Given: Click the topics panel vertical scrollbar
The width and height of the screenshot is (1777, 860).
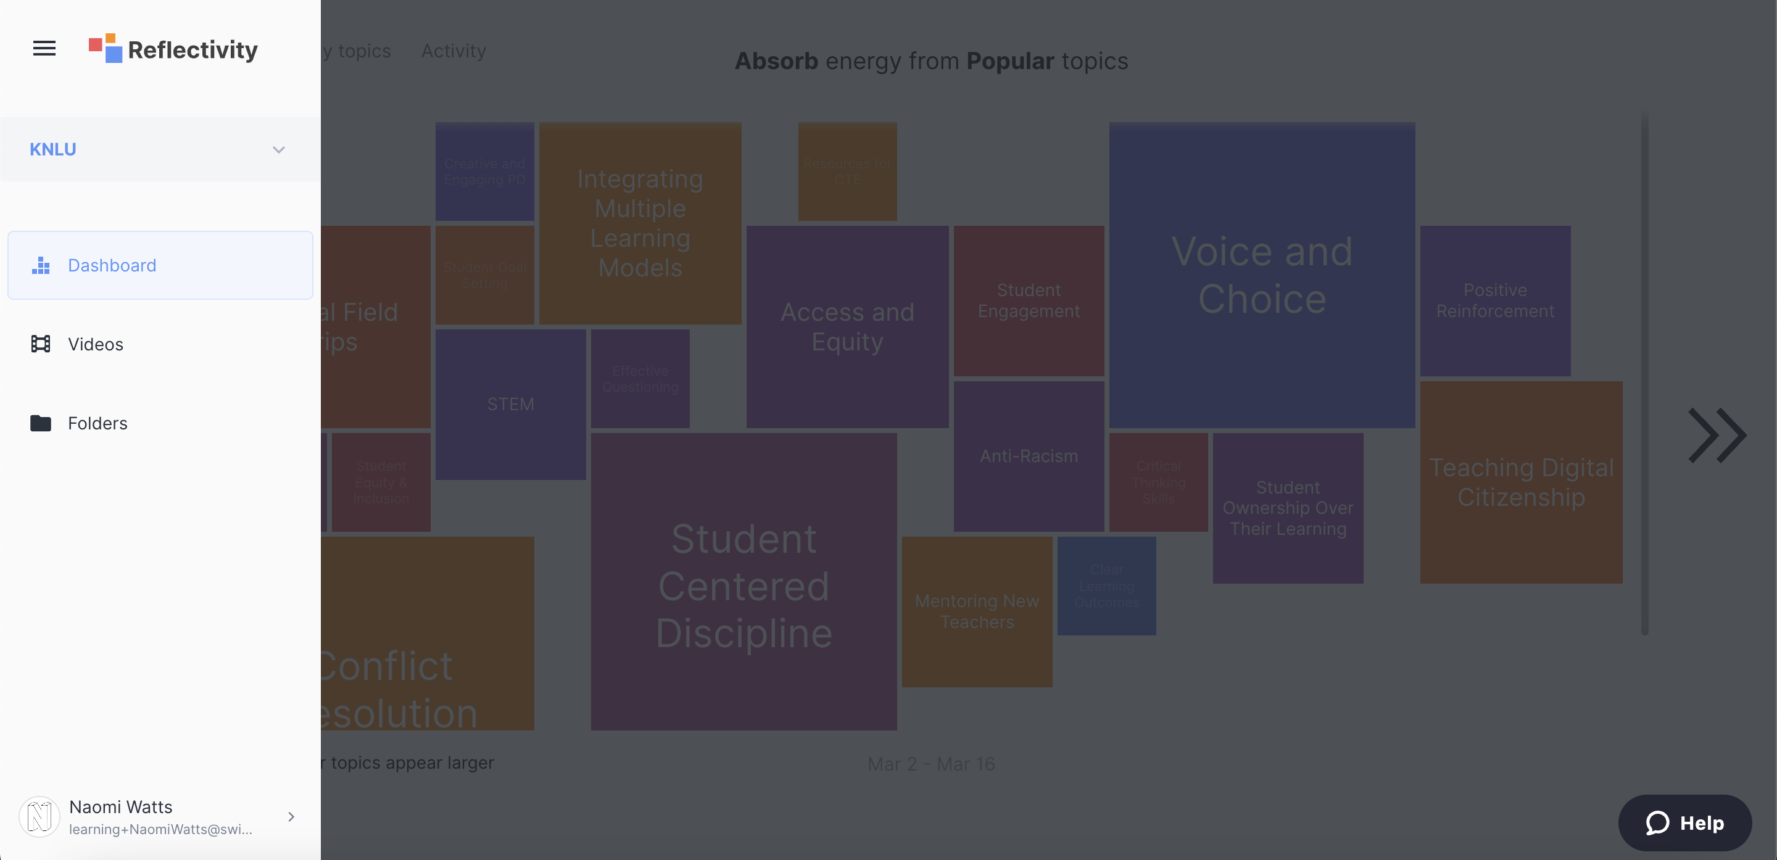Looking at the screenshot, I should coord(1644,373).
